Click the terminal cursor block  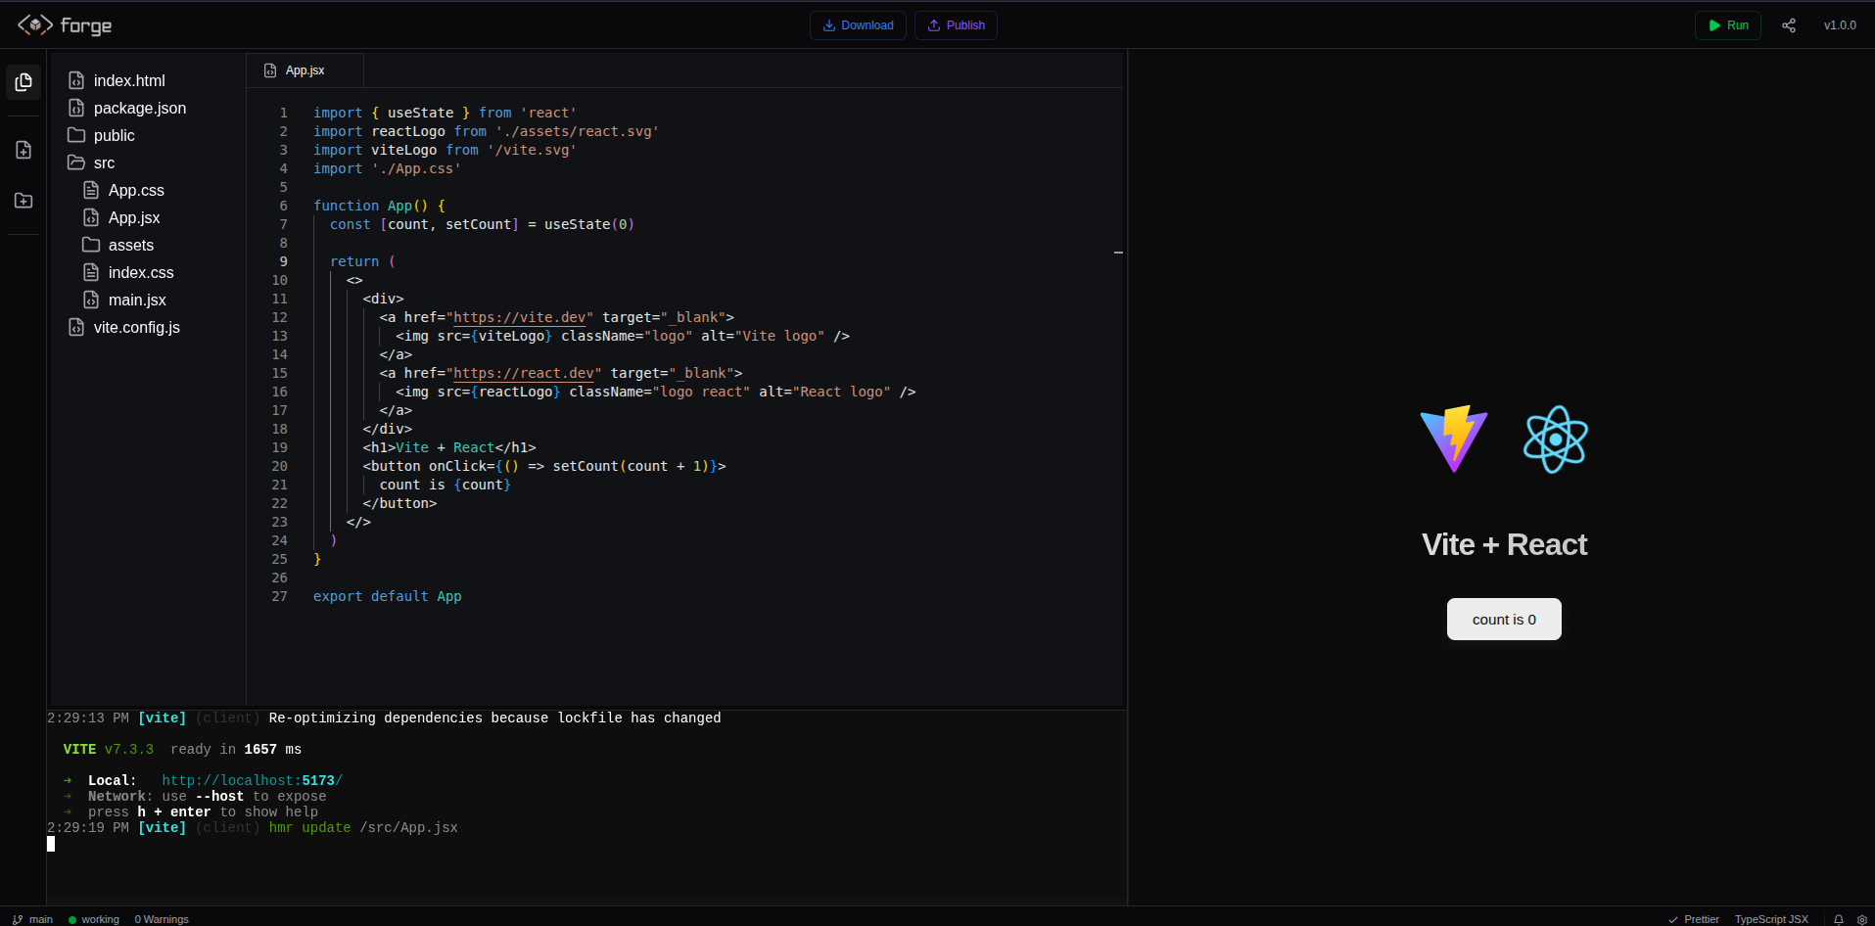(51, 844)
